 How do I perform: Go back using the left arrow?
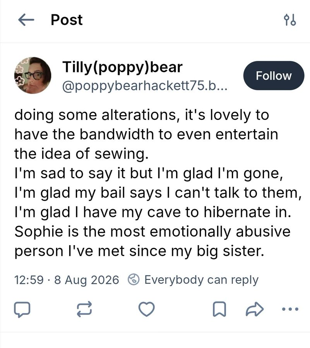pyautogui.click(x=26, y=20)
